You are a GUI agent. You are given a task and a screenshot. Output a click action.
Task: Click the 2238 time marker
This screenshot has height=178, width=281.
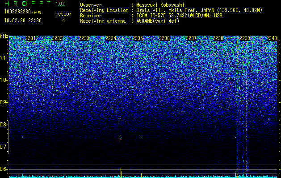coord(218,38)
